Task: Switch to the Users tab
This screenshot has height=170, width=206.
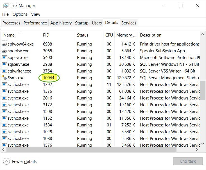Action: click(x=97, y=23)
